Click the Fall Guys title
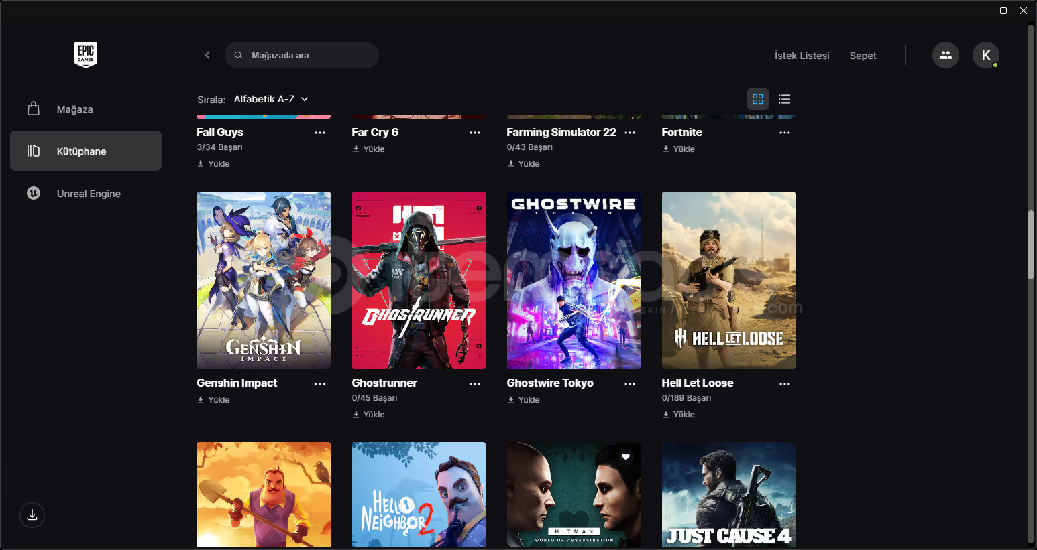1037x550 pixels. point(220,132)
